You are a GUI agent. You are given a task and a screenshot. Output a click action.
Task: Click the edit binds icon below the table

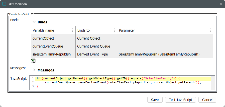tap(33, 61)
